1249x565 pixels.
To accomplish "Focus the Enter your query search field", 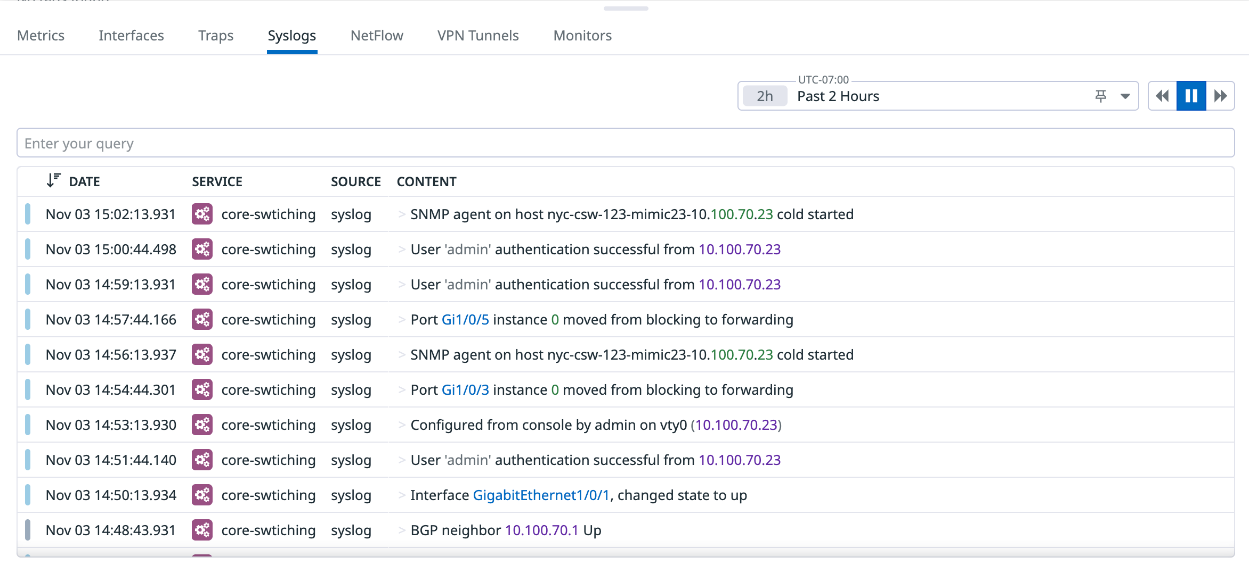I will [626, 143].
